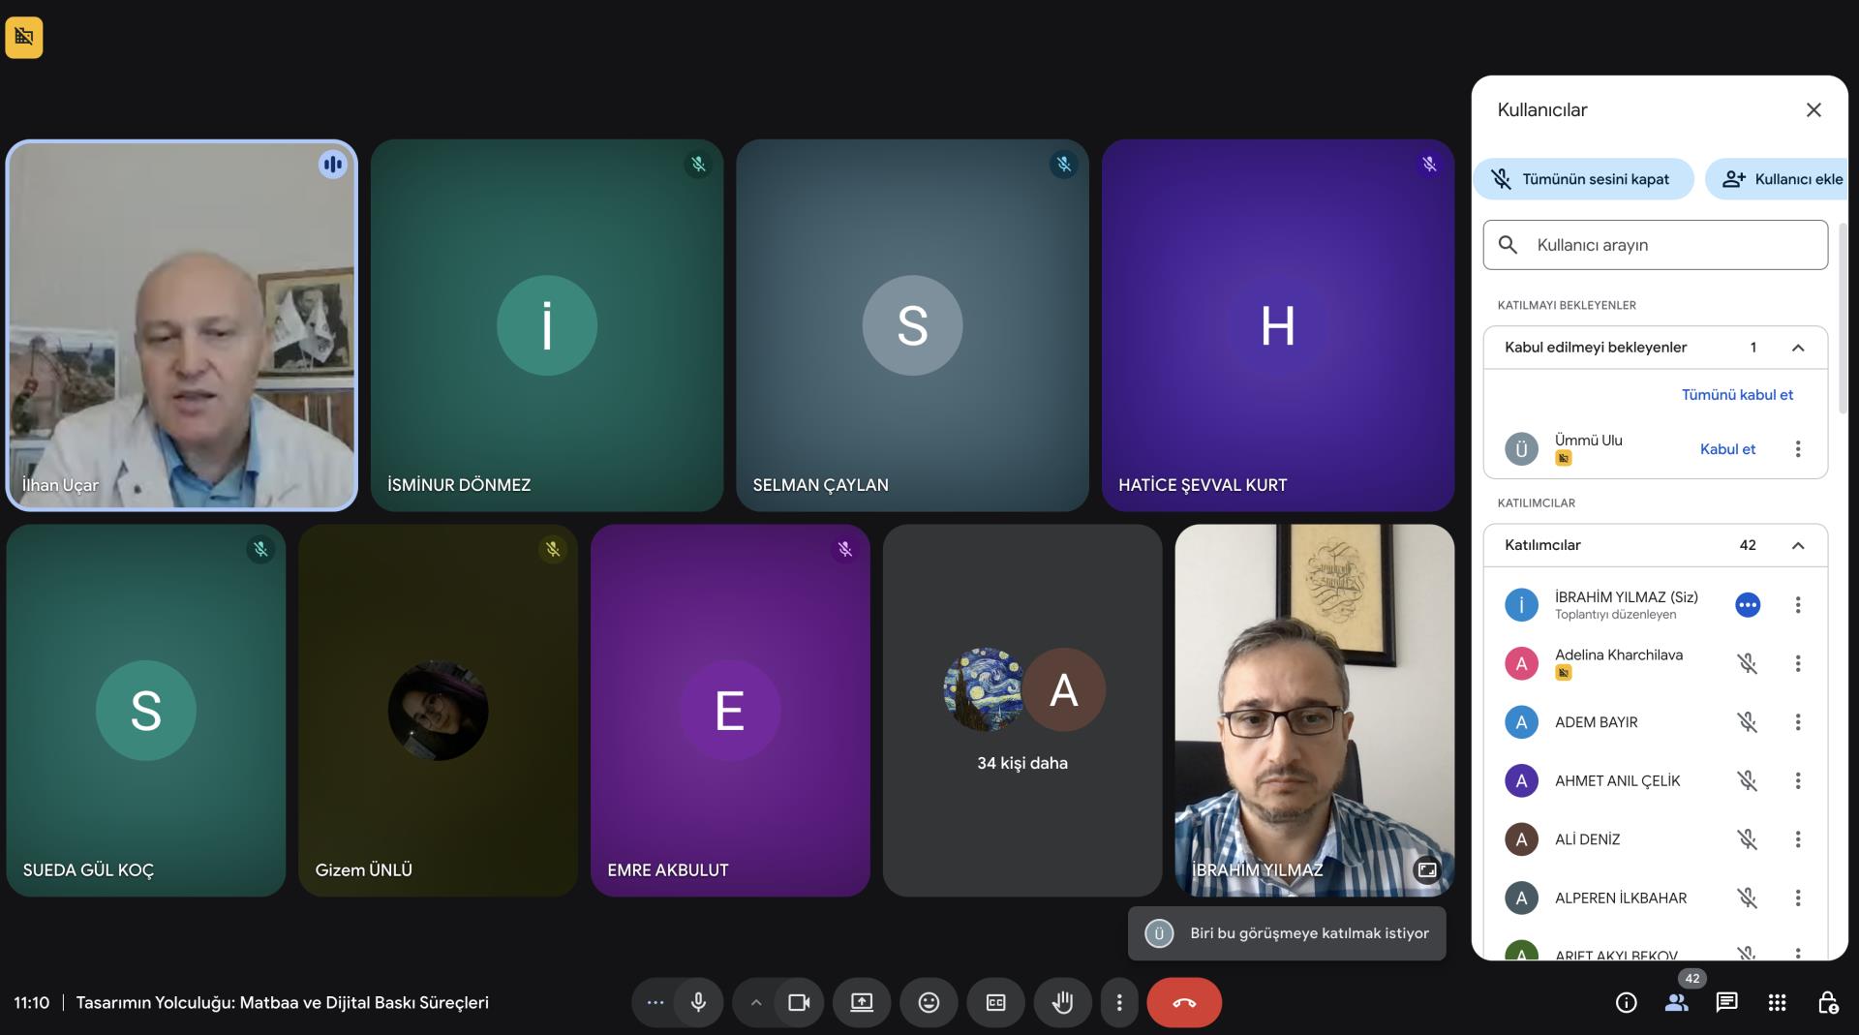Viewport: 1859px width, 1035px height.
Task: Collapse the Kabul edilmeyi bekleyenler section
Action: tap(1798, 348)
